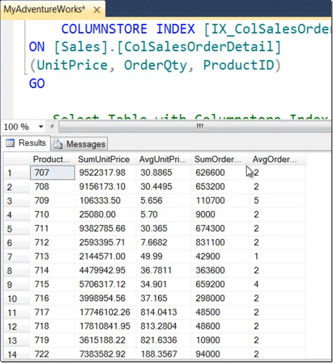Select cell 363600
The width and height of the screenshot is (333, 363).
pos(221,270)
